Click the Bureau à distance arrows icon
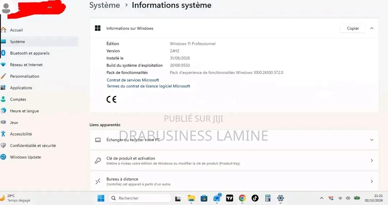The width and height of the screenshot is (388, 205). point(98,181)
